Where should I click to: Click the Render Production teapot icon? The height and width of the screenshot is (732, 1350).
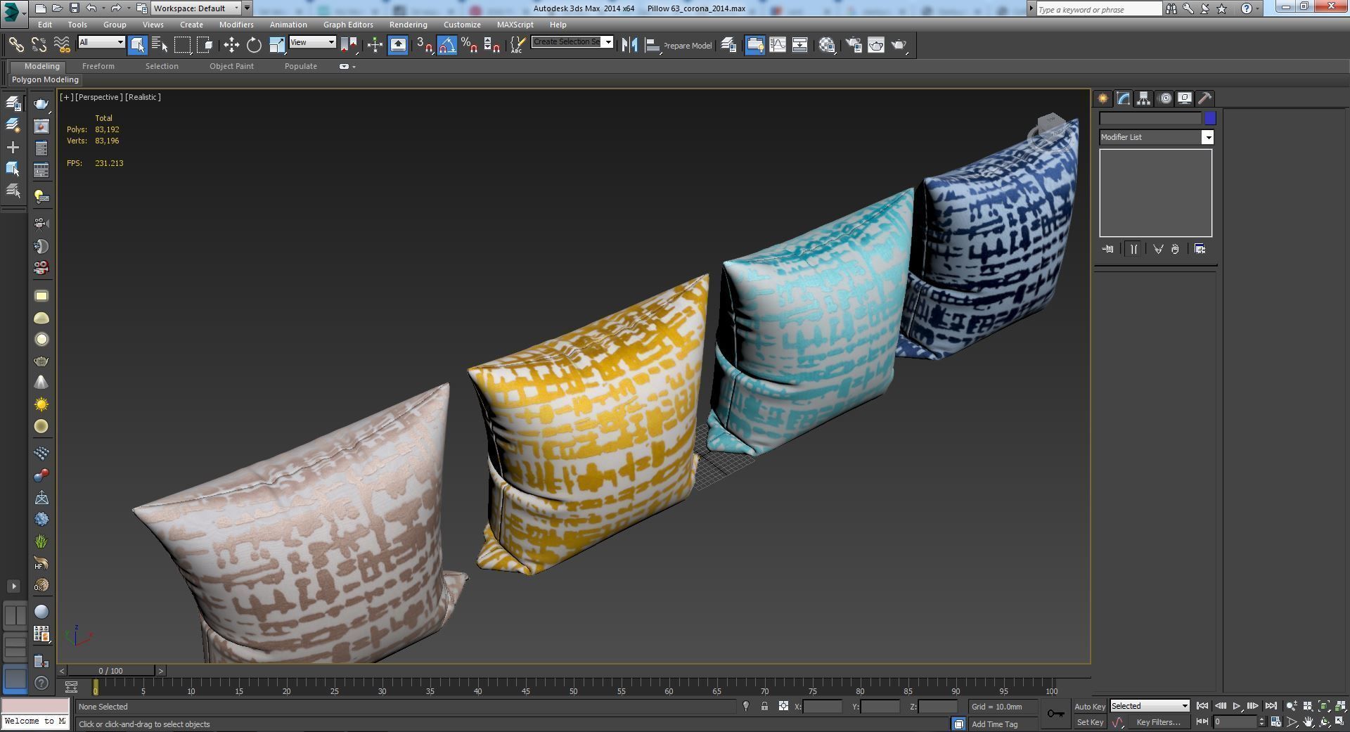point(899,45)
